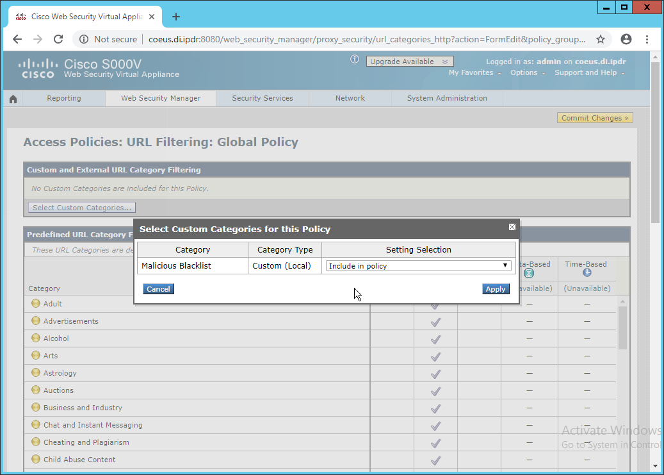Click the browser address bar URL
Viewport: 664px width, 475px height.
pos(367,40)
